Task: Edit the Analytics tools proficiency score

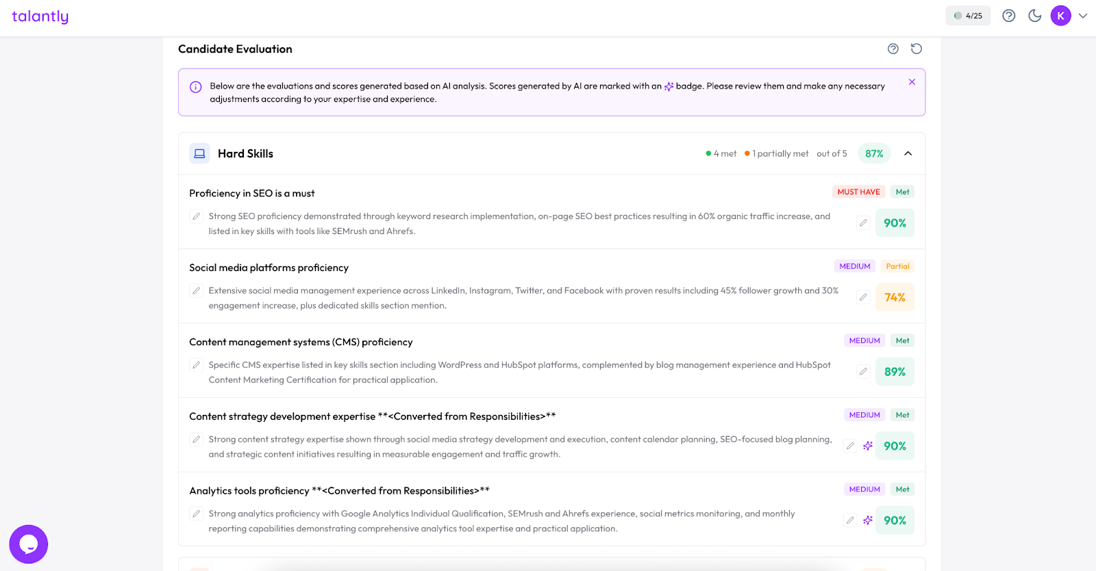Action: point(850,520)
